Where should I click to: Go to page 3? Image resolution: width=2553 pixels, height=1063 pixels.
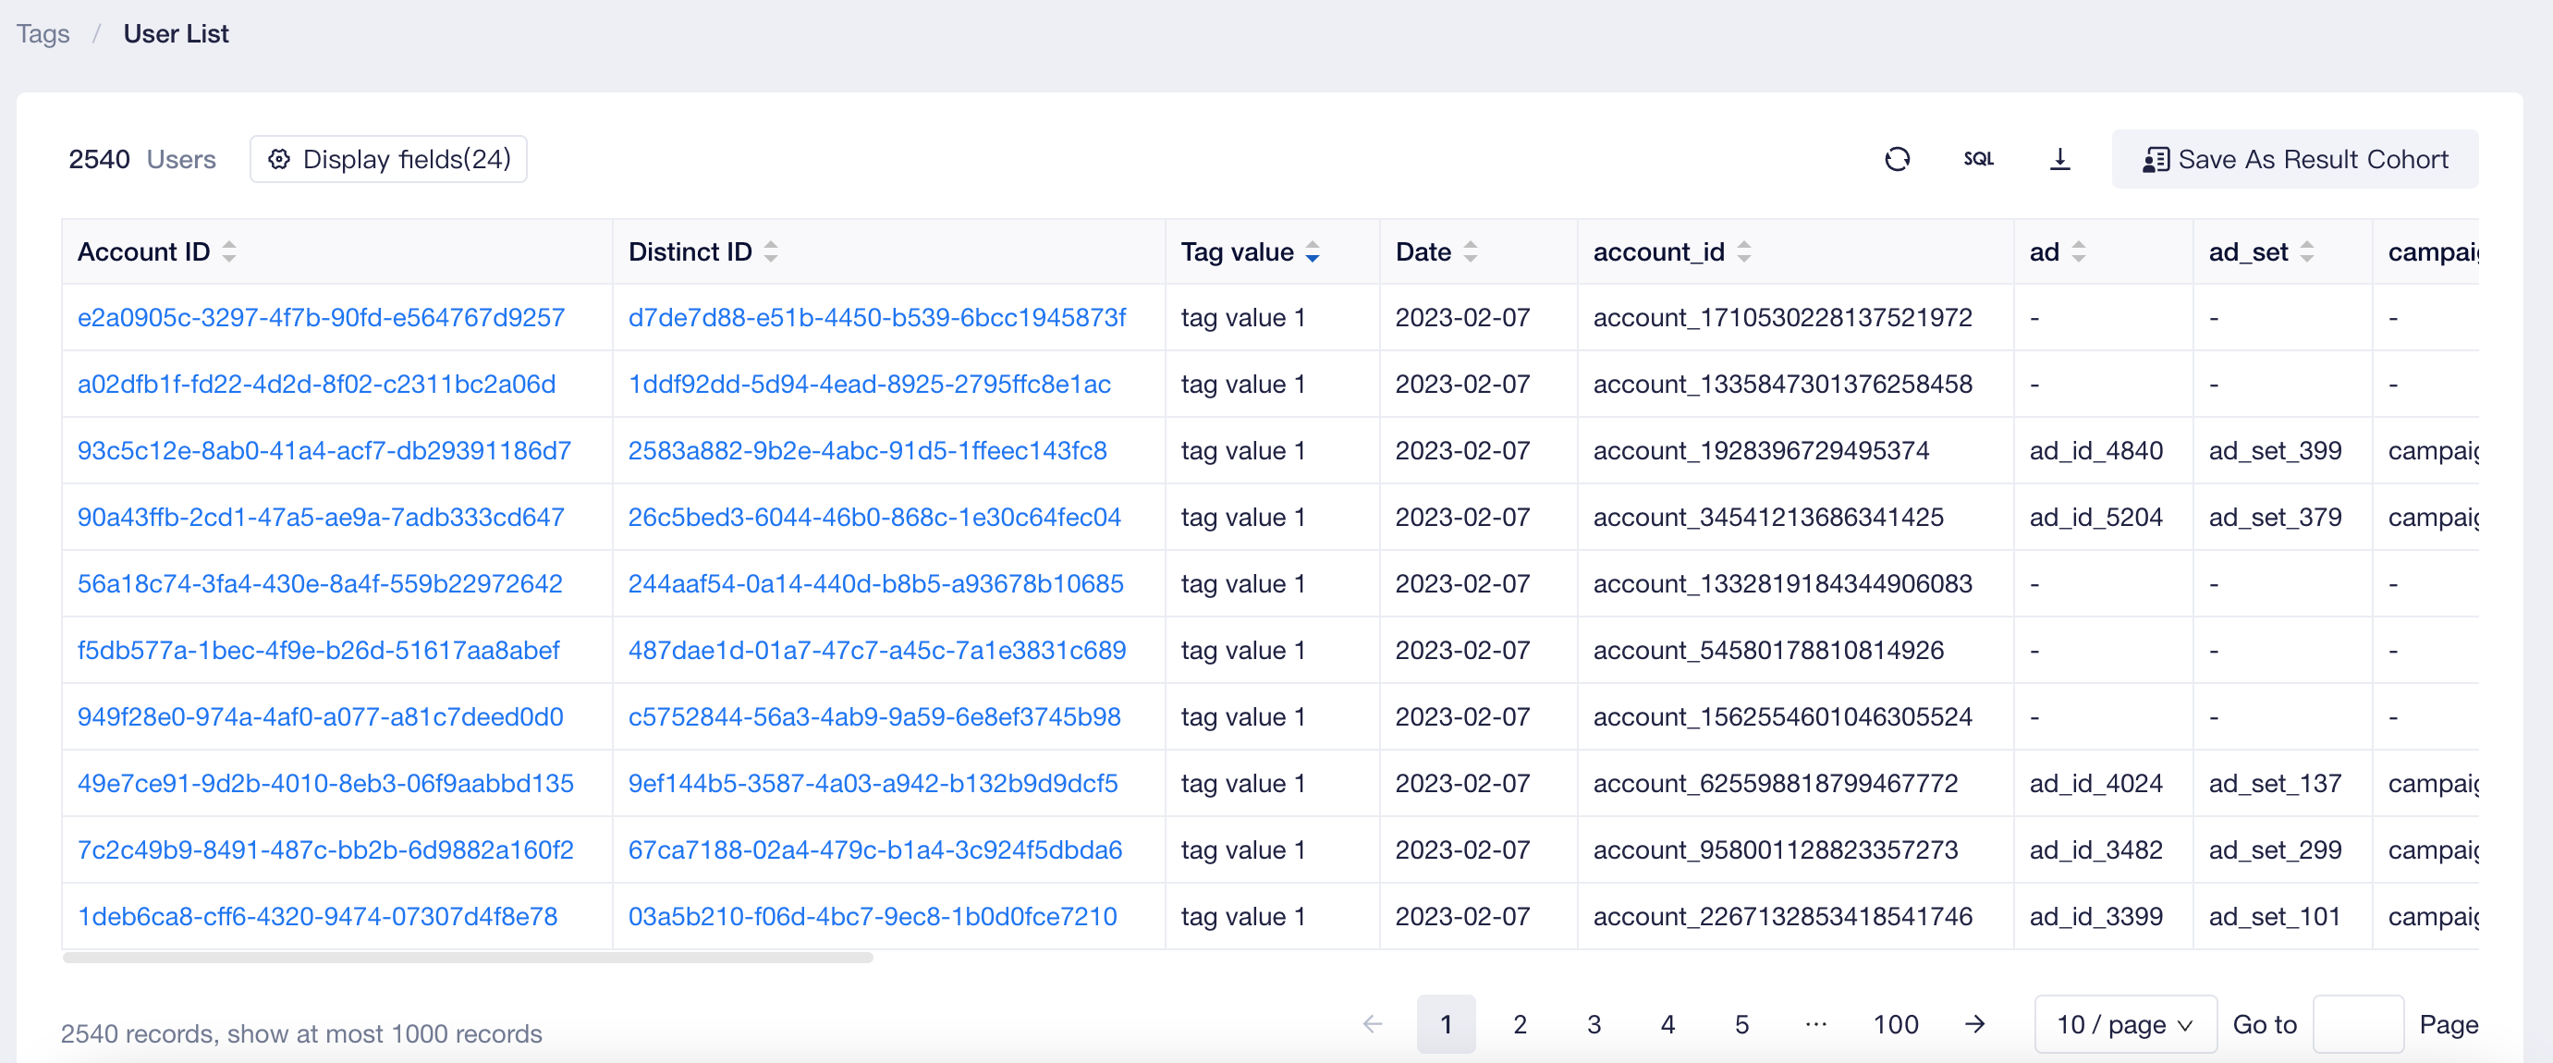1594,1023
